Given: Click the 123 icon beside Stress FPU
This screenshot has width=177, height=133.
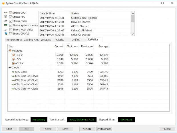Looking at the screenshot, I should (x=6, y=16).
